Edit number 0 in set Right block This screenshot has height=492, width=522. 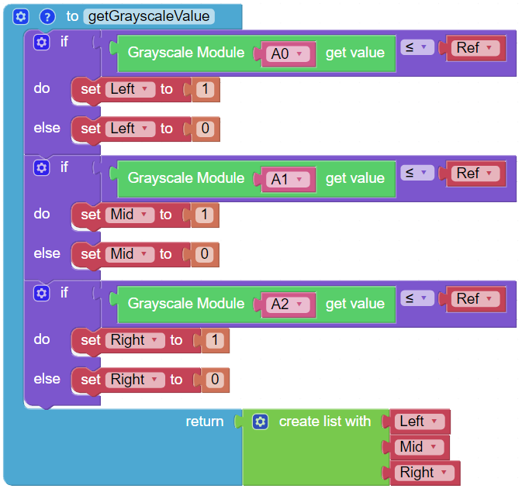[x=215, y=380]
